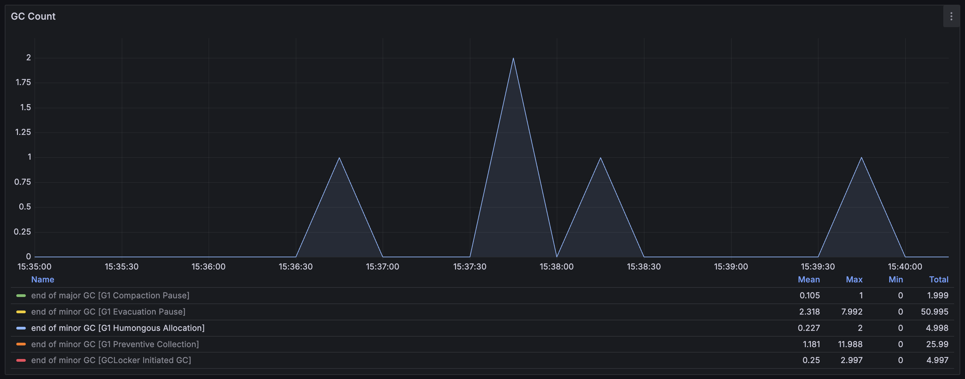Click Max value 7.992 for G1 Evacuation Pause
The image size is (965, 379).
point(851,312)
